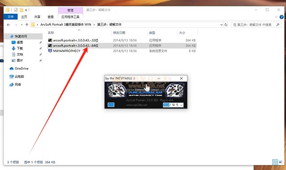The image size is (286, 170).
Task: Open the 文件 menu tab
Action: point(11,17)
